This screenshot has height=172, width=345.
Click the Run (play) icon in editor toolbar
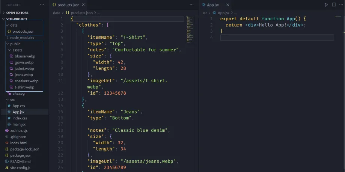[326, 5]
